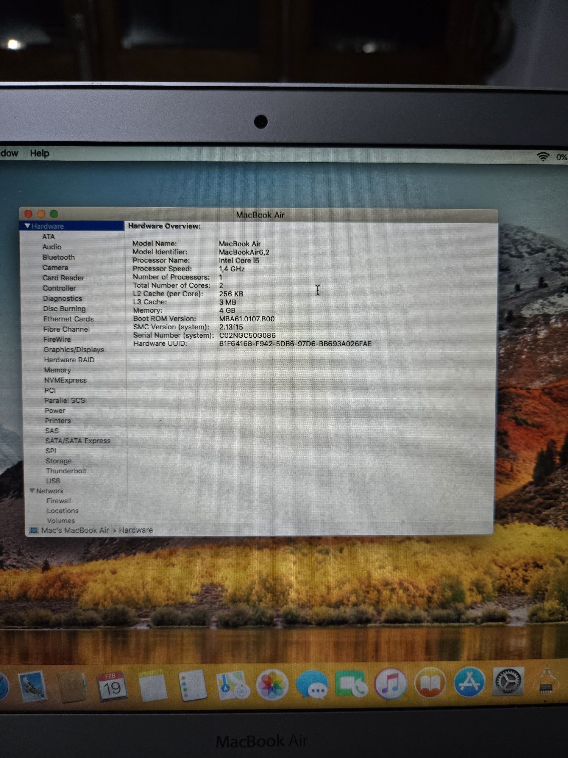The height and width of the screenshot is (758, 568).
Task: Click the 1,4 GHz processor speed value
Action: point(232,269)
